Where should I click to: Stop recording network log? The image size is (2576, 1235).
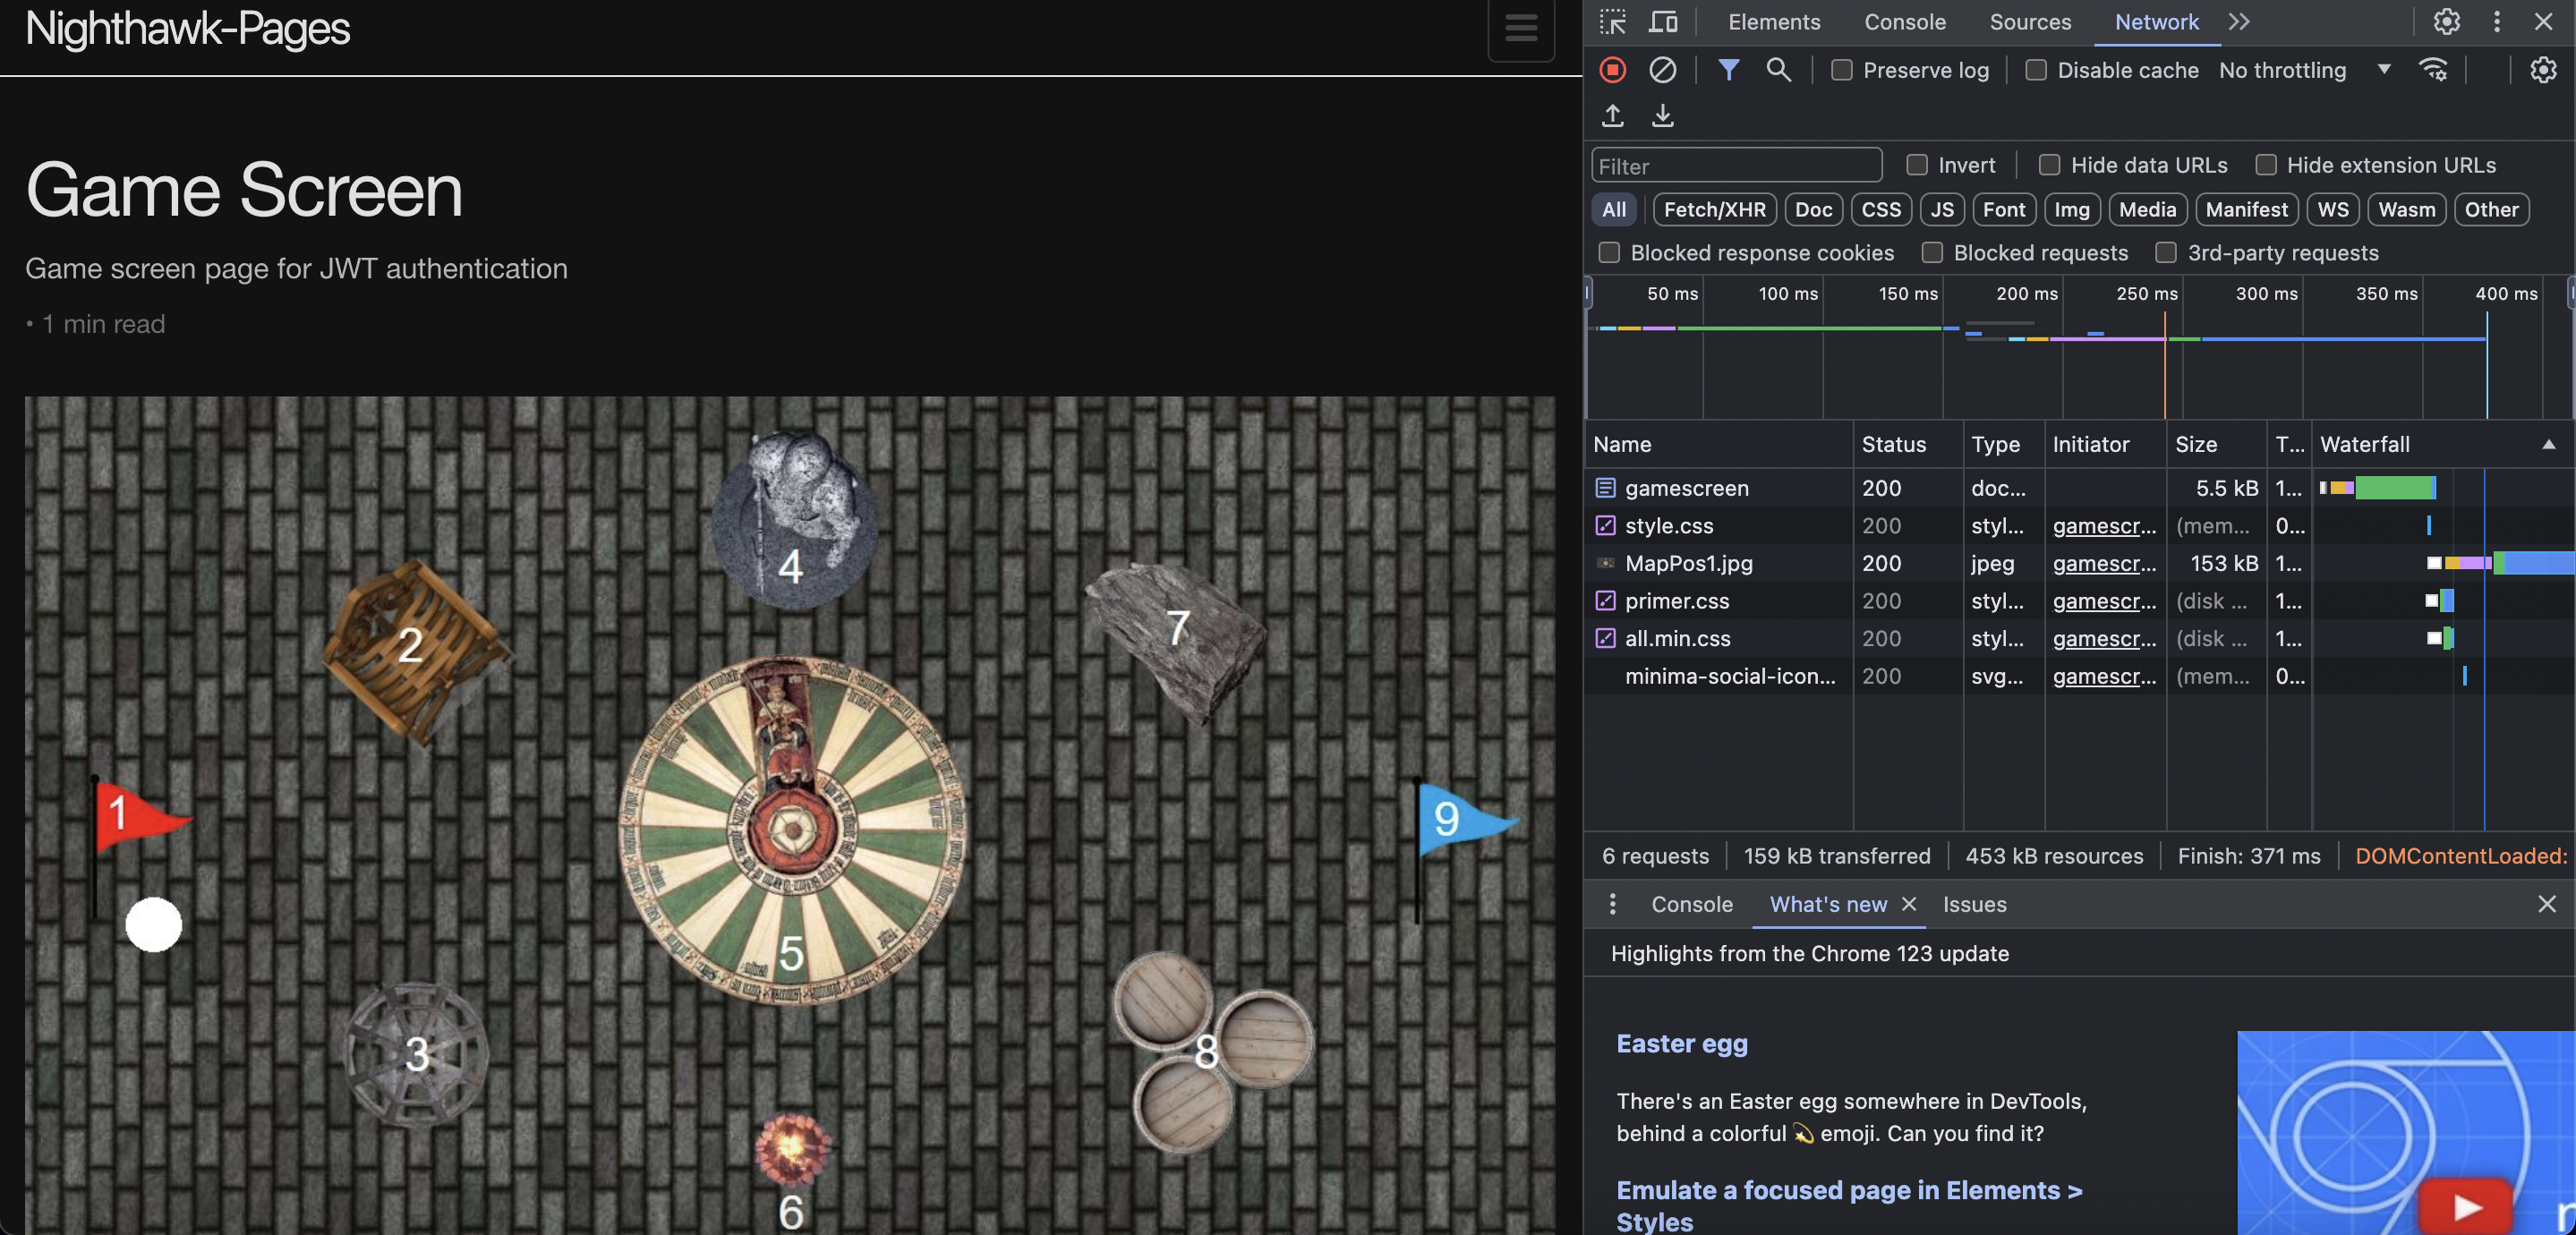pyautogui.click(x=1612, y=70)
